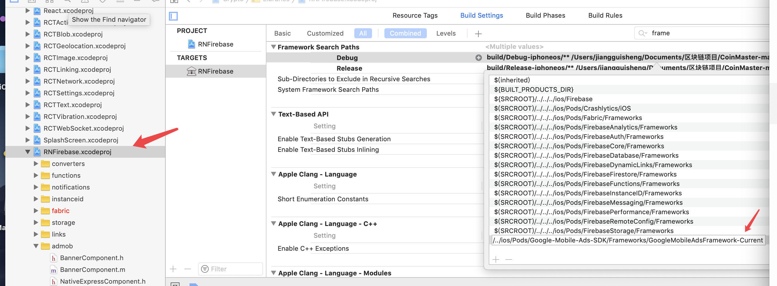Click the admob folder icon
The image size is (777, 286).
[45, 246]
